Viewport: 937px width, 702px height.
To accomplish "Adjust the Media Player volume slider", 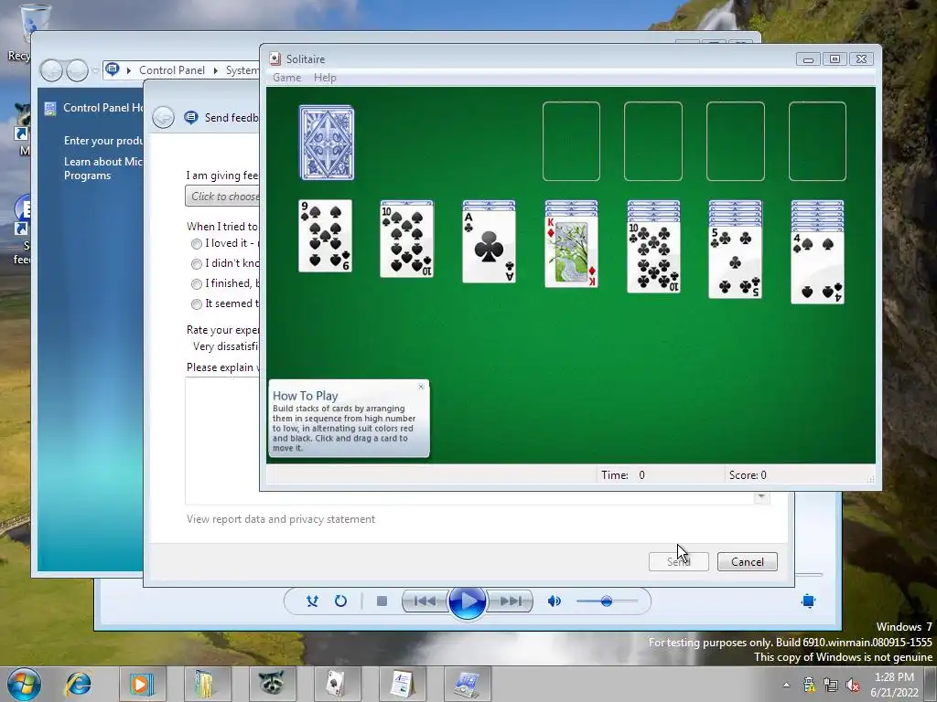I will pyautogui.click(x=607, y=601).
